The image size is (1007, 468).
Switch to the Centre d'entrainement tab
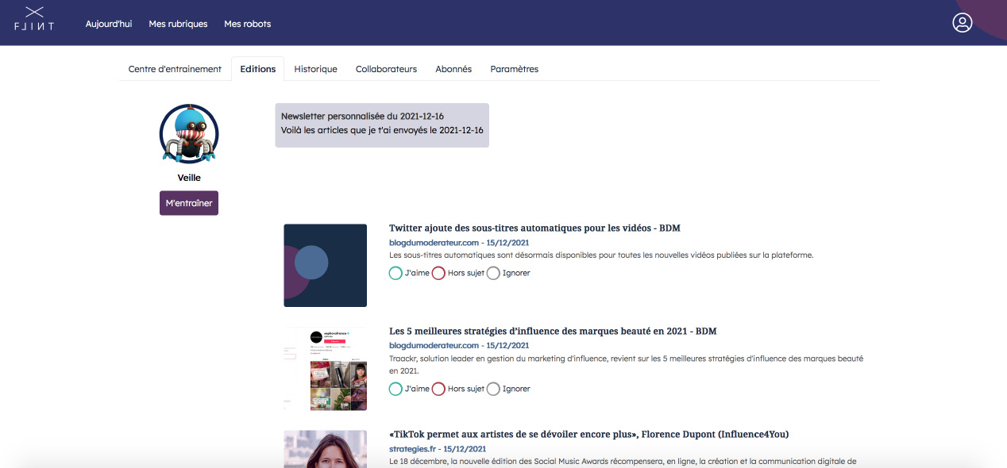pyautogui.click(x=175, y=69)
